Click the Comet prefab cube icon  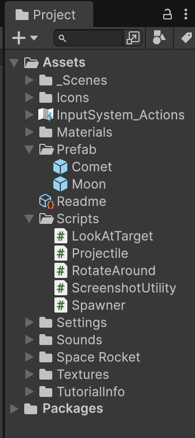tap(60, 167)
